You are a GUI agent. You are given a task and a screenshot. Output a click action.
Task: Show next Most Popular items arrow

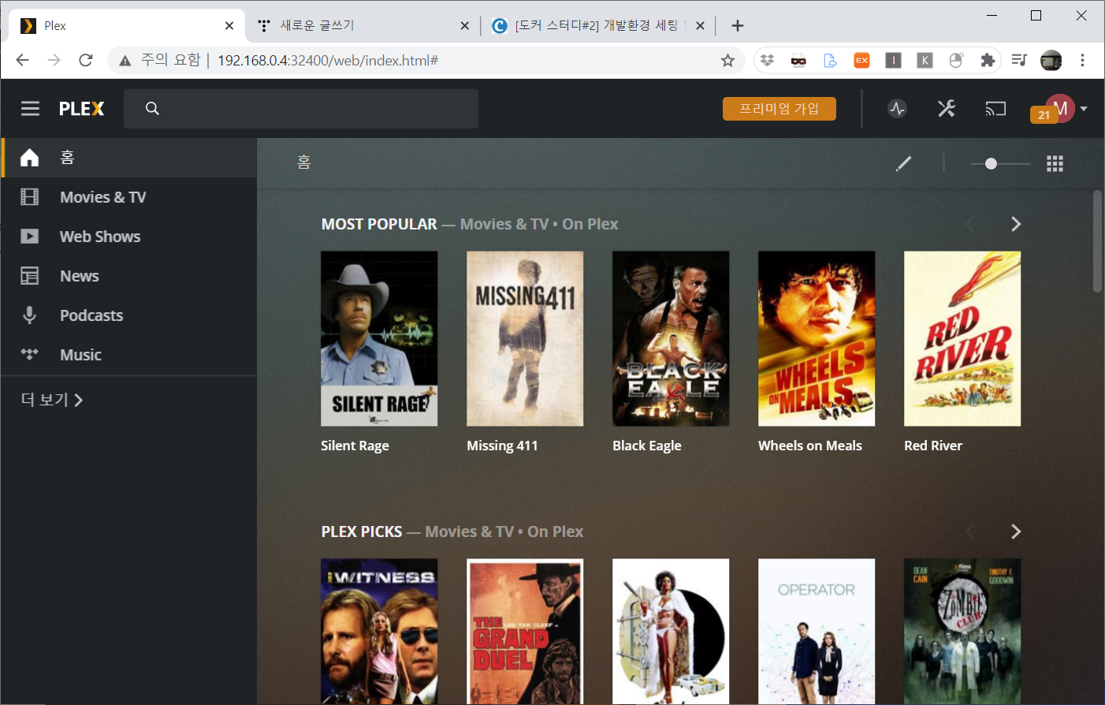coord(1016,224)
